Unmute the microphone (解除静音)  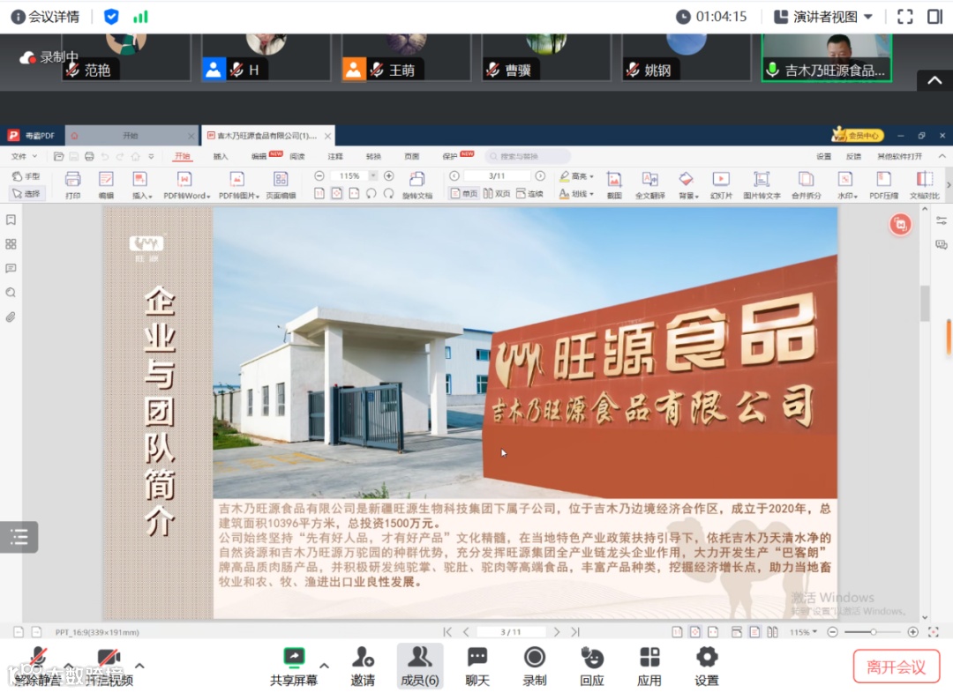point(38,667)
